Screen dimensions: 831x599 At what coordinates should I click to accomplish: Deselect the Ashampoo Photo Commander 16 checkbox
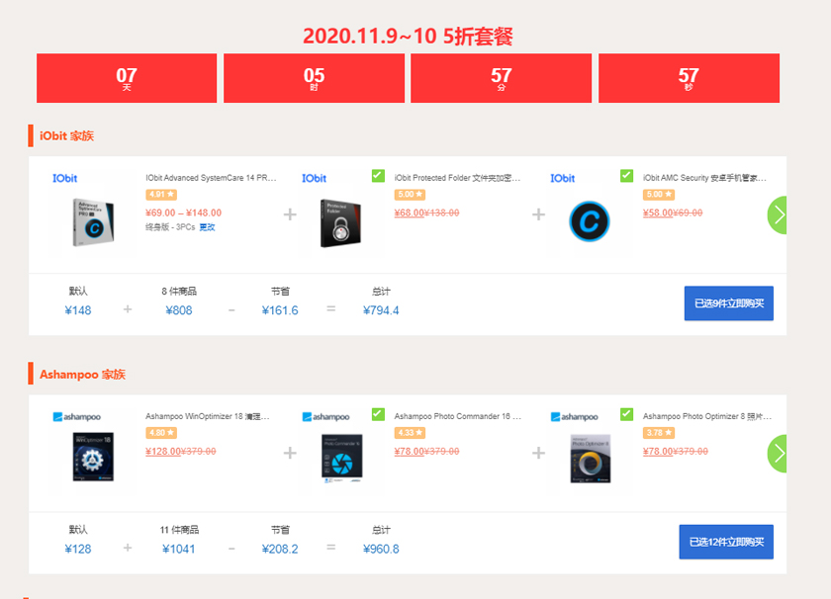coord(378,414)
